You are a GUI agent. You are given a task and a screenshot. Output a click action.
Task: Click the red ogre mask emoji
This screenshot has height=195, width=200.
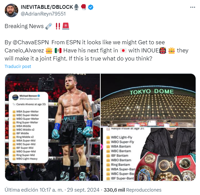162,50
